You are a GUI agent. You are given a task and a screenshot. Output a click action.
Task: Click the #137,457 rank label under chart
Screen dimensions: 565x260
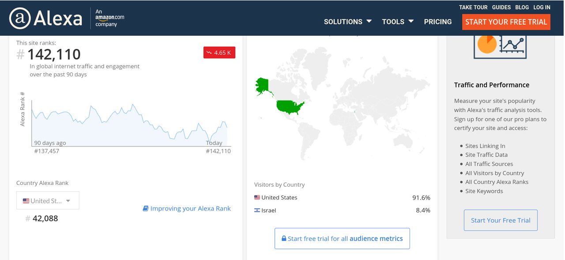pyautogui.click(x=47, y=151)
